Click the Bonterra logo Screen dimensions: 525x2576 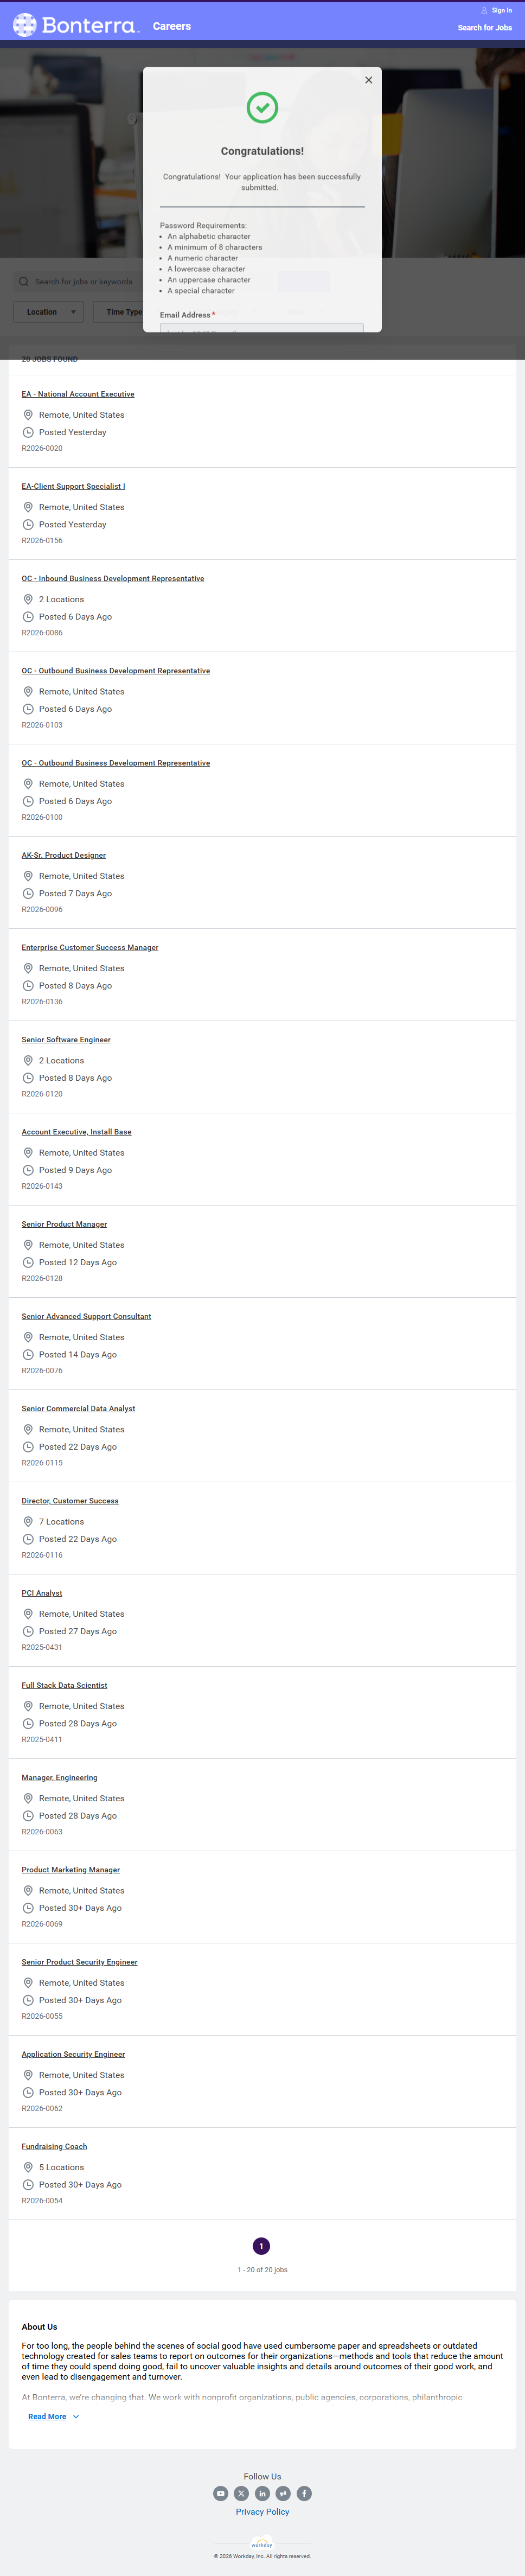point(75,25)
